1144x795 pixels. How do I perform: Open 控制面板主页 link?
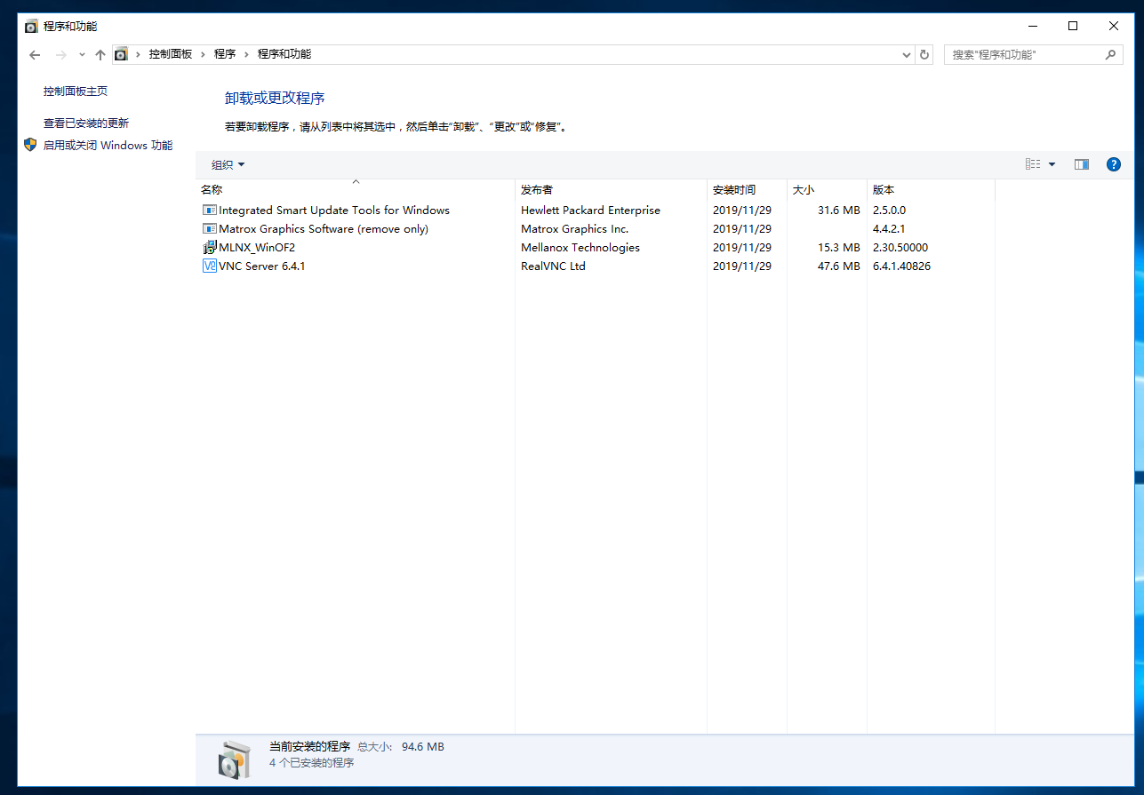pyautogui.click(x=76, y=91)
